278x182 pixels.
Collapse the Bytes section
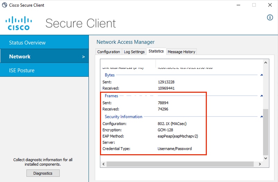point(261,75)
